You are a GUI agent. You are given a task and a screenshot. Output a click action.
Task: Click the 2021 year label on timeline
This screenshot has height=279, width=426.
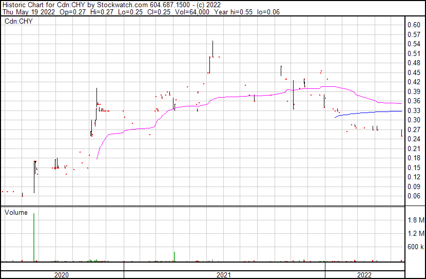[x=224, y=275]
